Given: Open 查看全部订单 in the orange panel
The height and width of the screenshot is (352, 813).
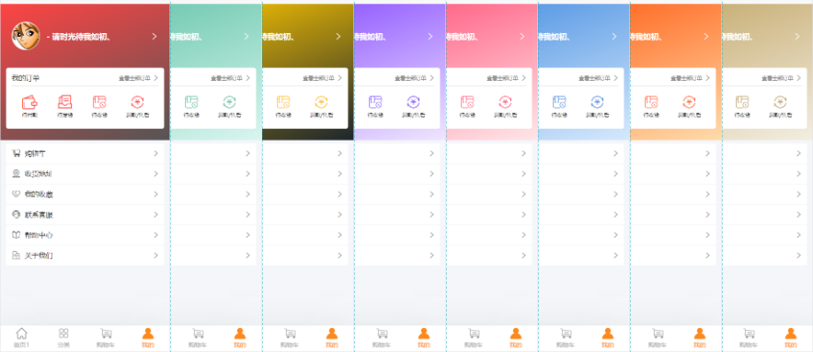Looking at the screenshot, I should tap(690, 78).
